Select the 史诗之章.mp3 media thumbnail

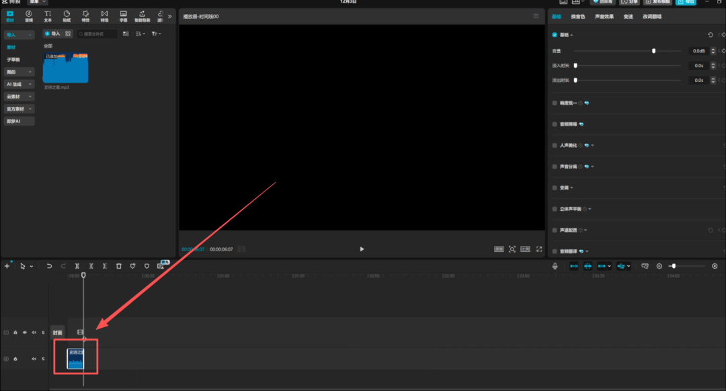point(65,69)
